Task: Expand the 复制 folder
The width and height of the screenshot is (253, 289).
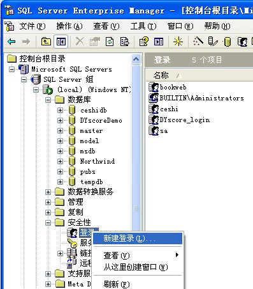Action: tap(48, 212)
